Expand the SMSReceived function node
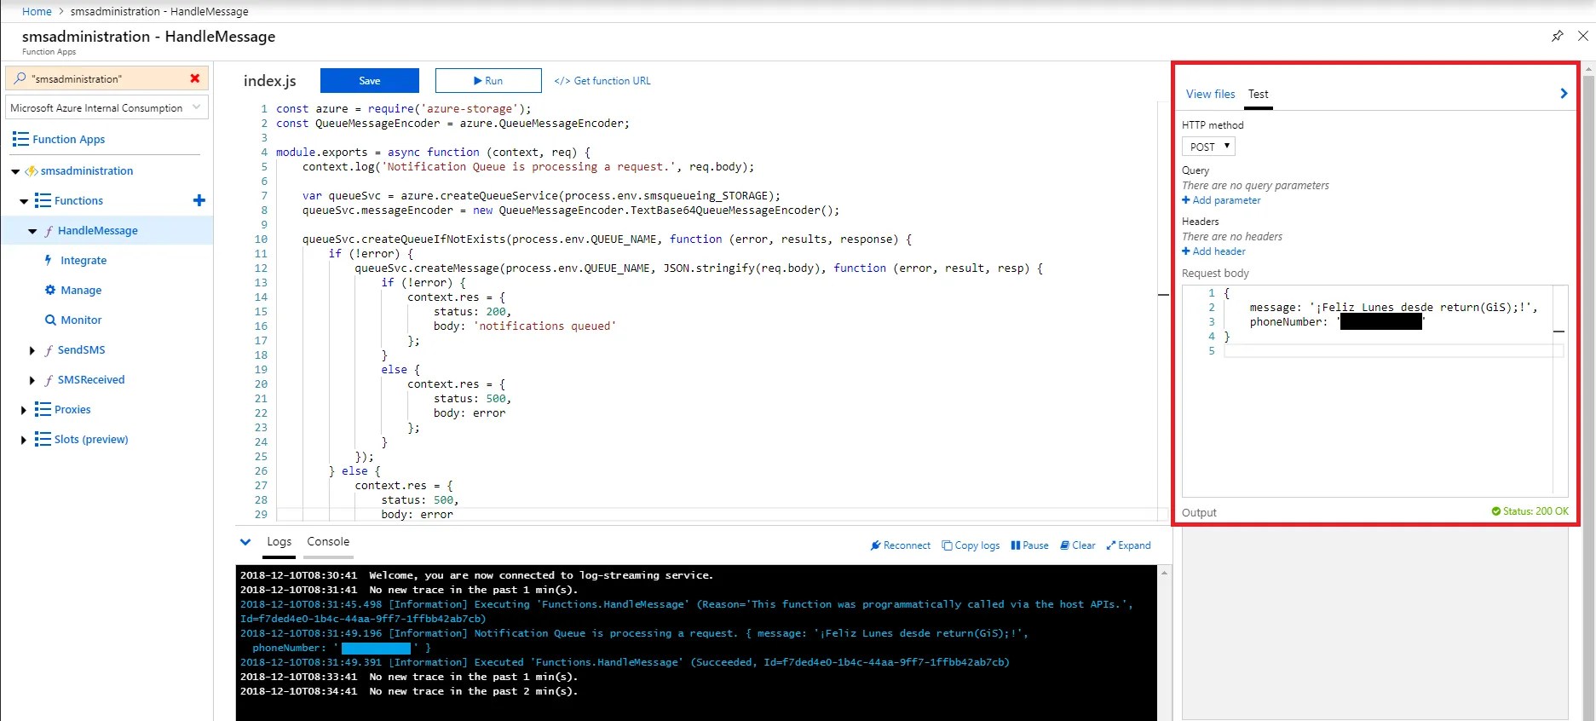Screen dimensions: 1596x721 coord(32,380)
